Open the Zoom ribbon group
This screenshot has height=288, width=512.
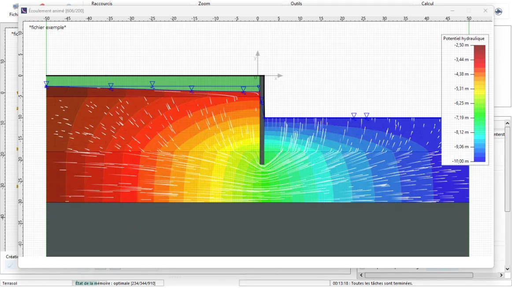[204, 4]
